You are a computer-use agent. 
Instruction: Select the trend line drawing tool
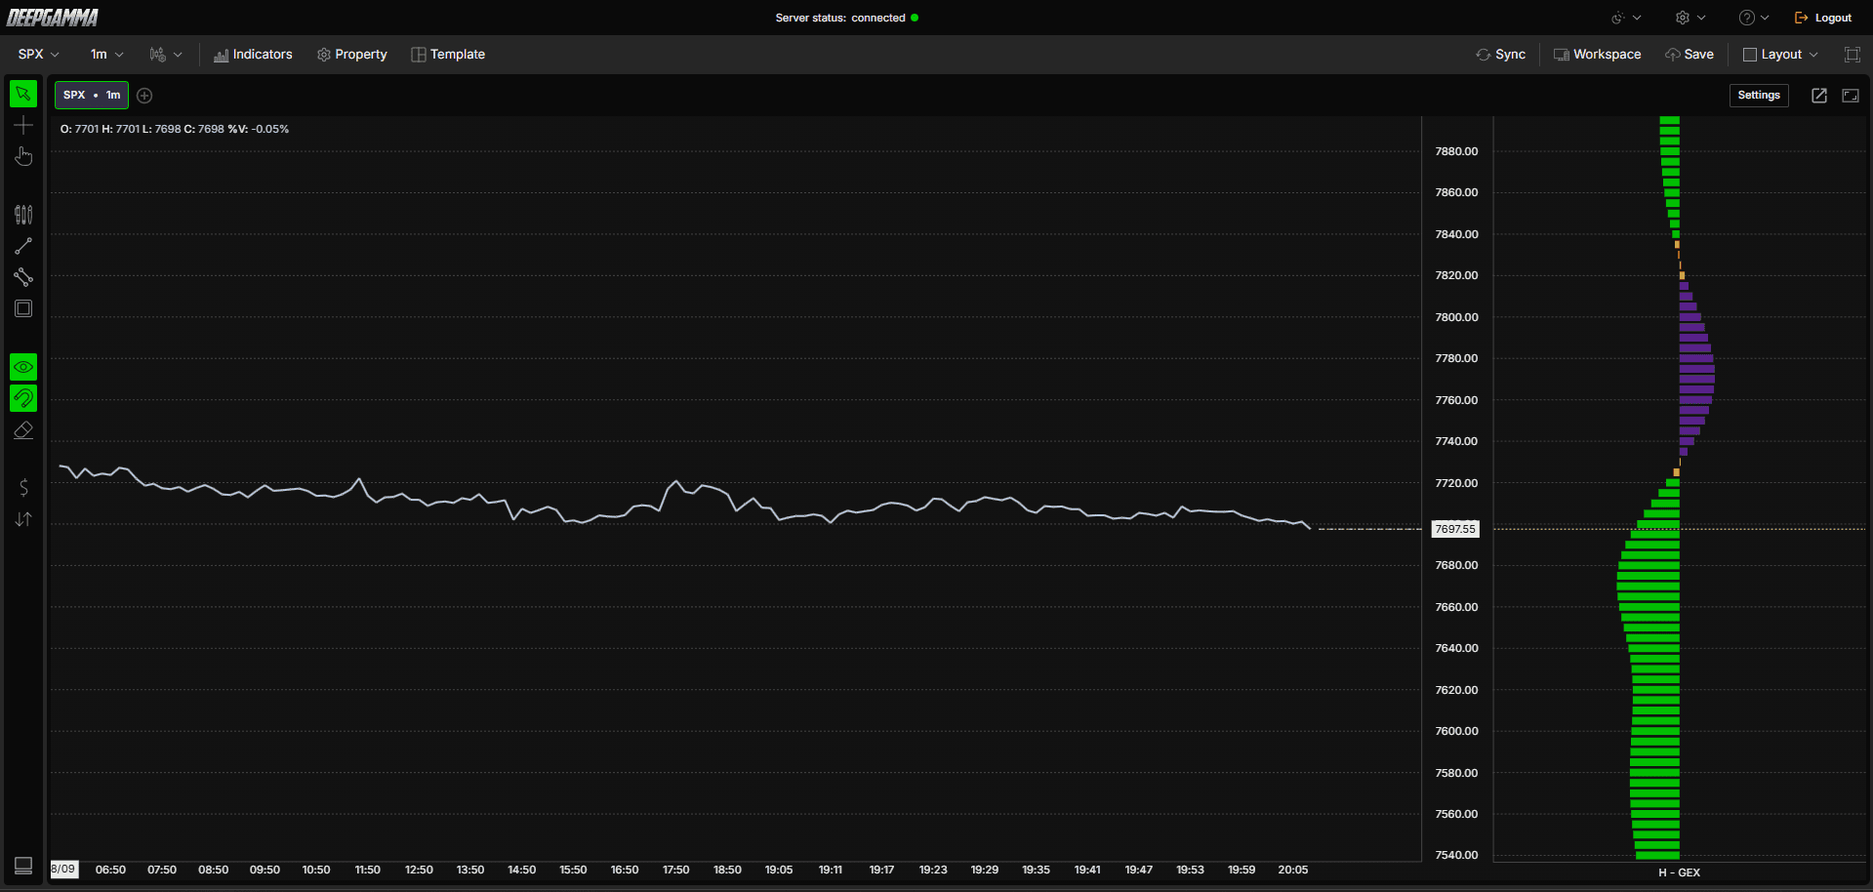coord(23,246)
